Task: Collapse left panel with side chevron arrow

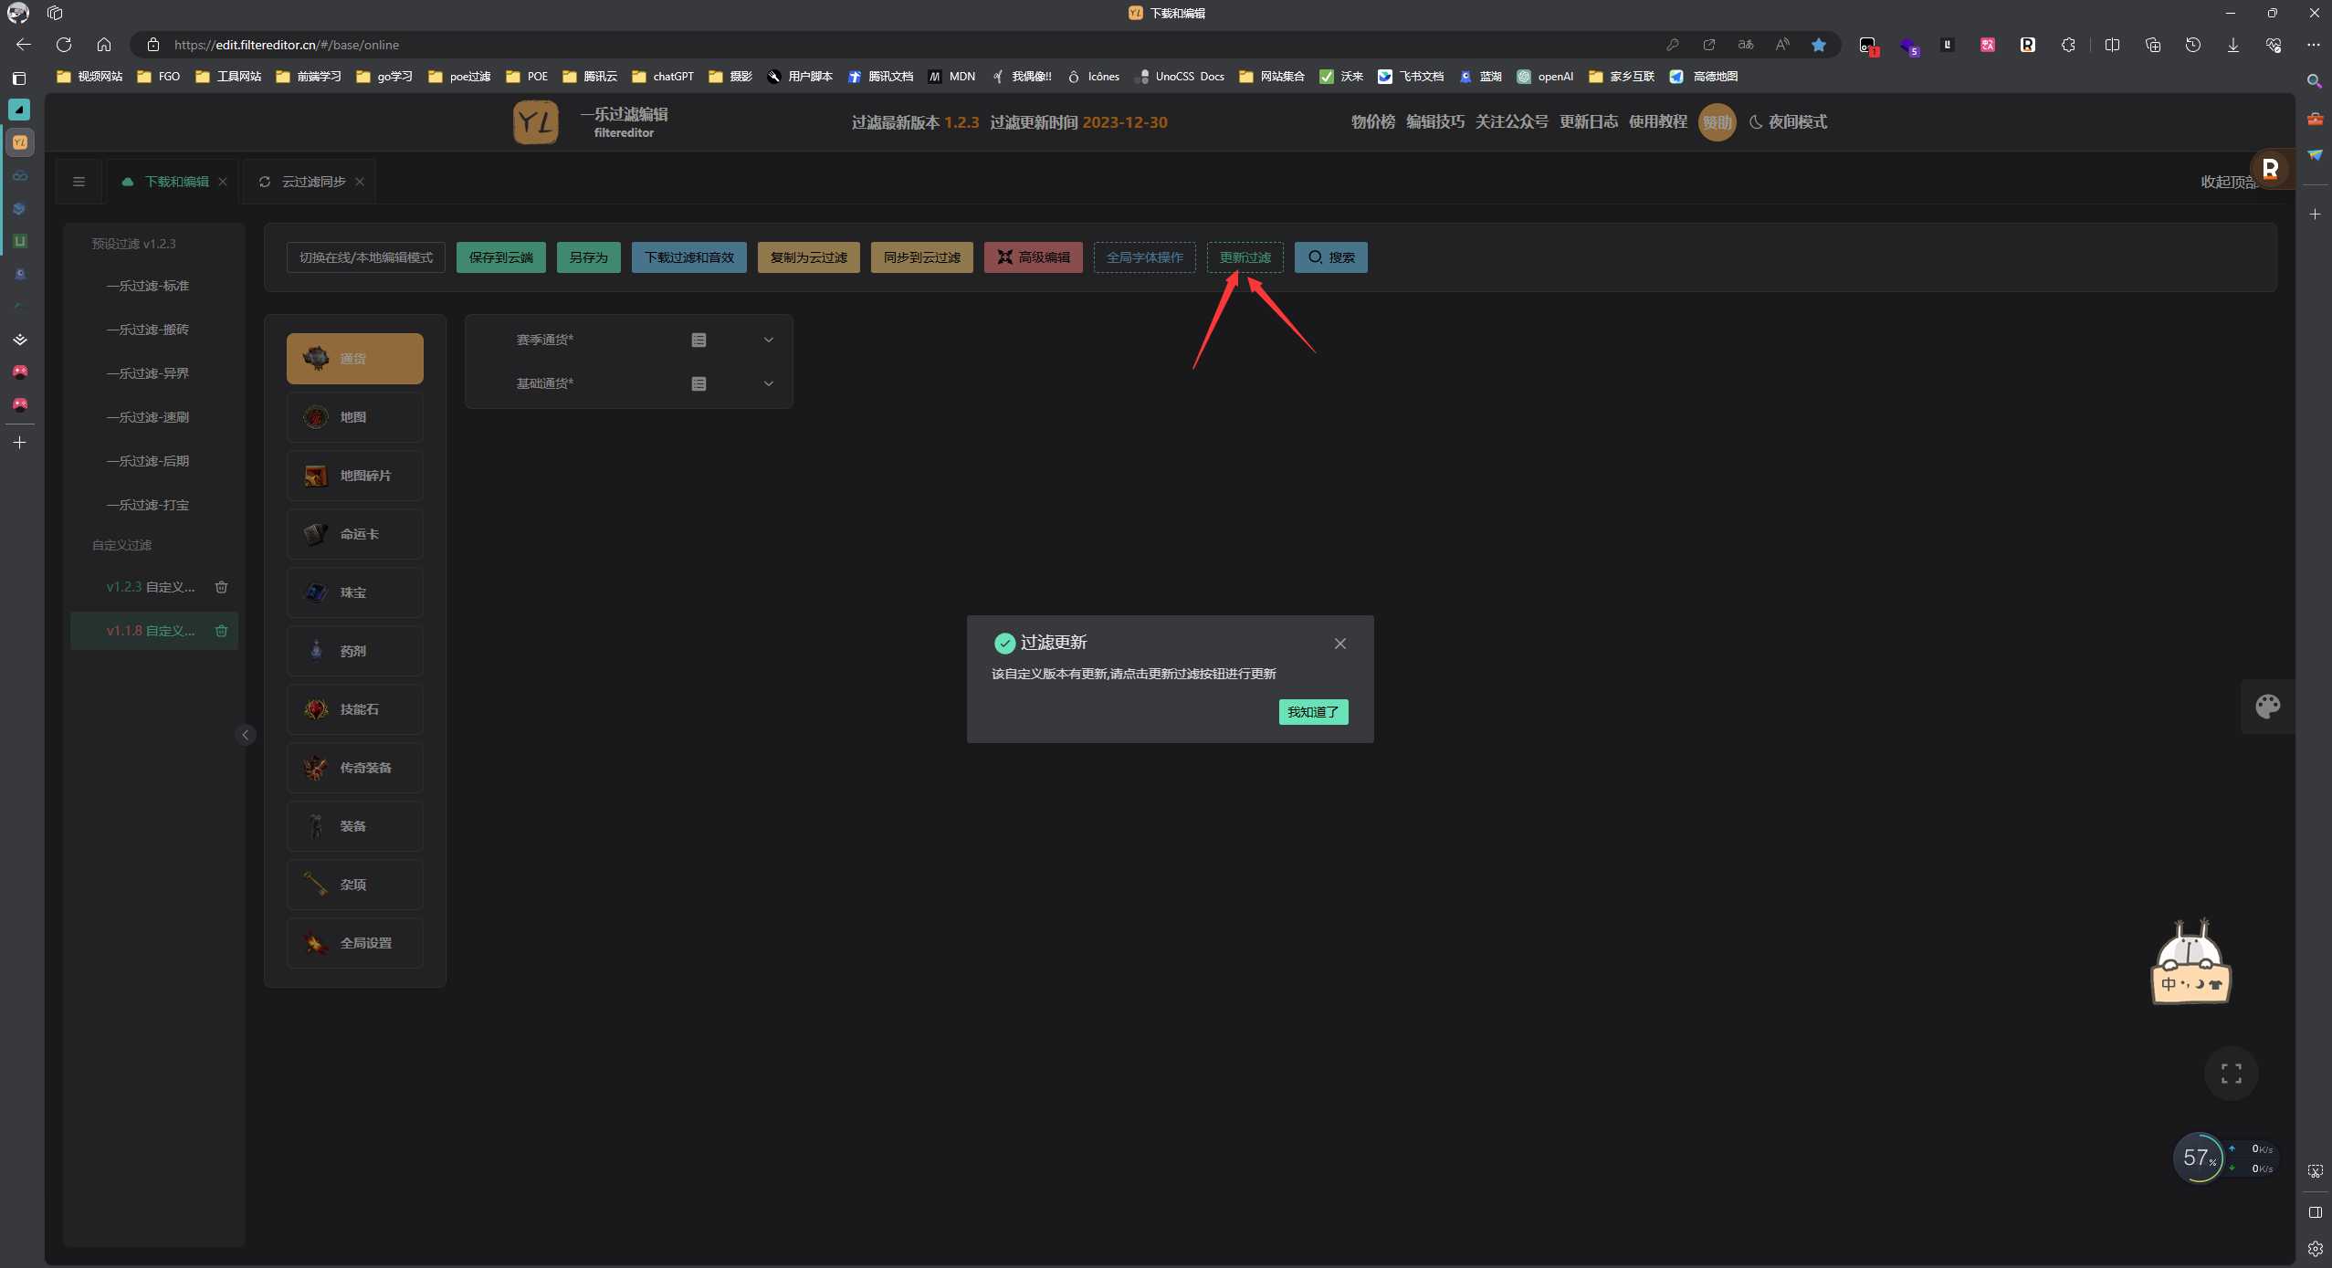Action: tap(245, 733)
